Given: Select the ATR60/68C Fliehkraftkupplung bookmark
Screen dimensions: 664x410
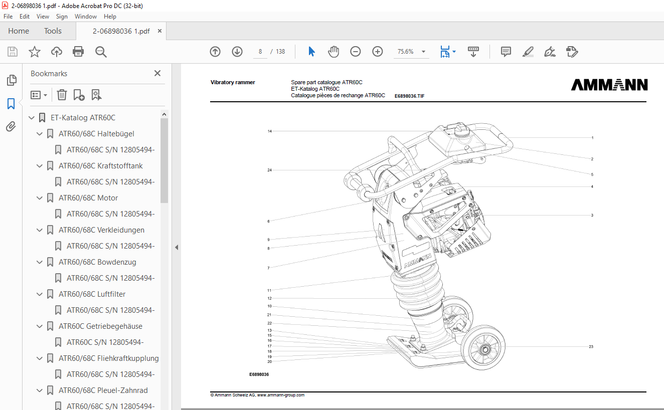Looking at the screenshot, I should pyautogui.click(x=108, y=358).
